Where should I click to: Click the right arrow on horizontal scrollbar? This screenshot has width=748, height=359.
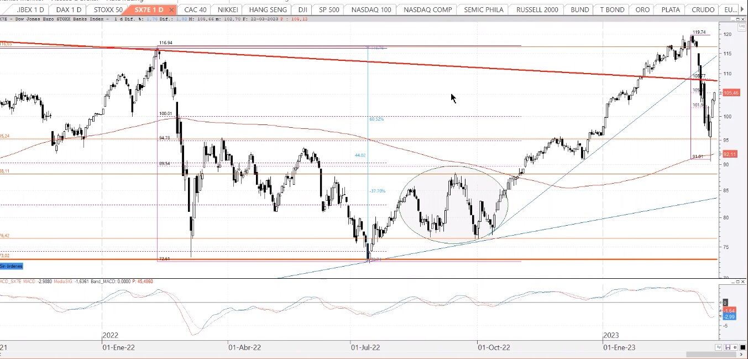(741, 354)
